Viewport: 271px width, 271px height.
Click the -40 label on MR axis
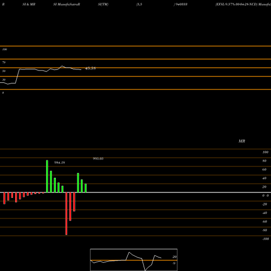pyautogui.click(x=264, y=213)
